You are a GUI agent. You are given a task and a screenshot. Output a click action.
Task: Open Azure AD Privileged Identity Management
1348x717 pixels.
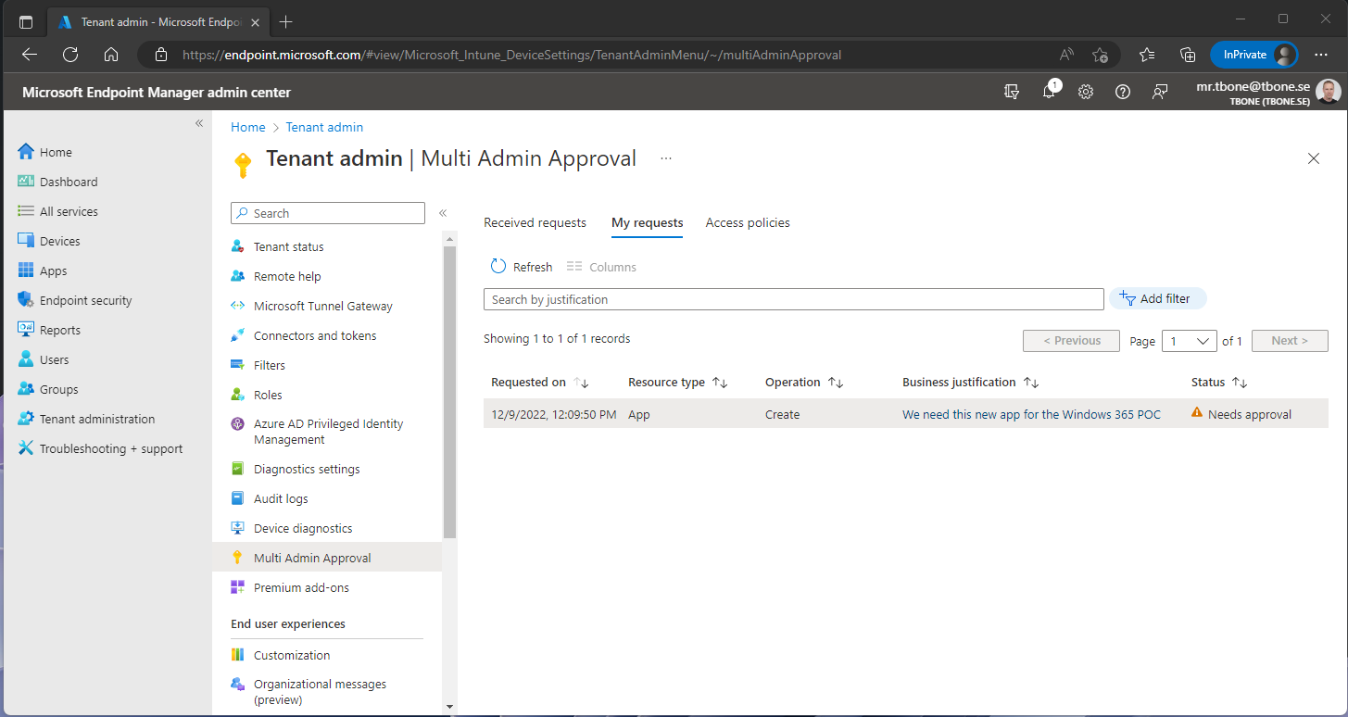coord(329,431)
